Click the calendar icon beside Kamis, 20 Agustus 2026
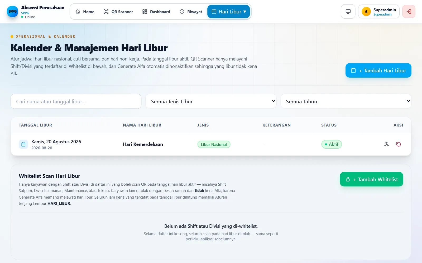Screen dimensions: 422x263 point(23,144)
